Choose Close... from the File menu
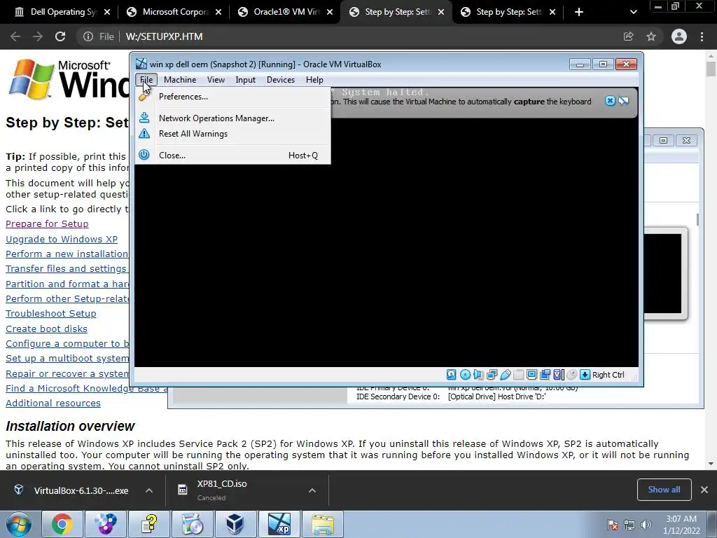 pyautogui.click(x=232, y=155)
